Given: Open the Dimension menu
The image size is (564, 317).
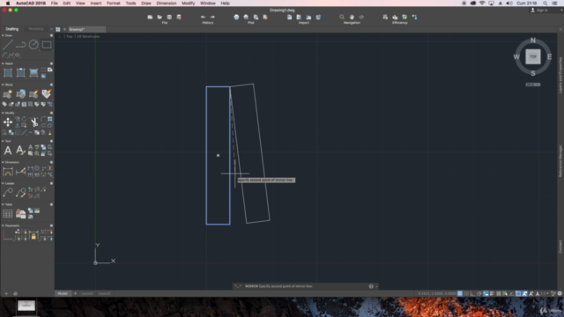Looking at the screenshot, I should click(167, 4).
